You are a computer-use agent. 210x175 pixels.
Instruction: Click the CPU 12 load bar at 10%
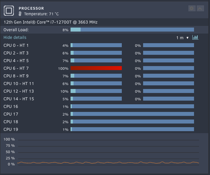pos(96,91)
